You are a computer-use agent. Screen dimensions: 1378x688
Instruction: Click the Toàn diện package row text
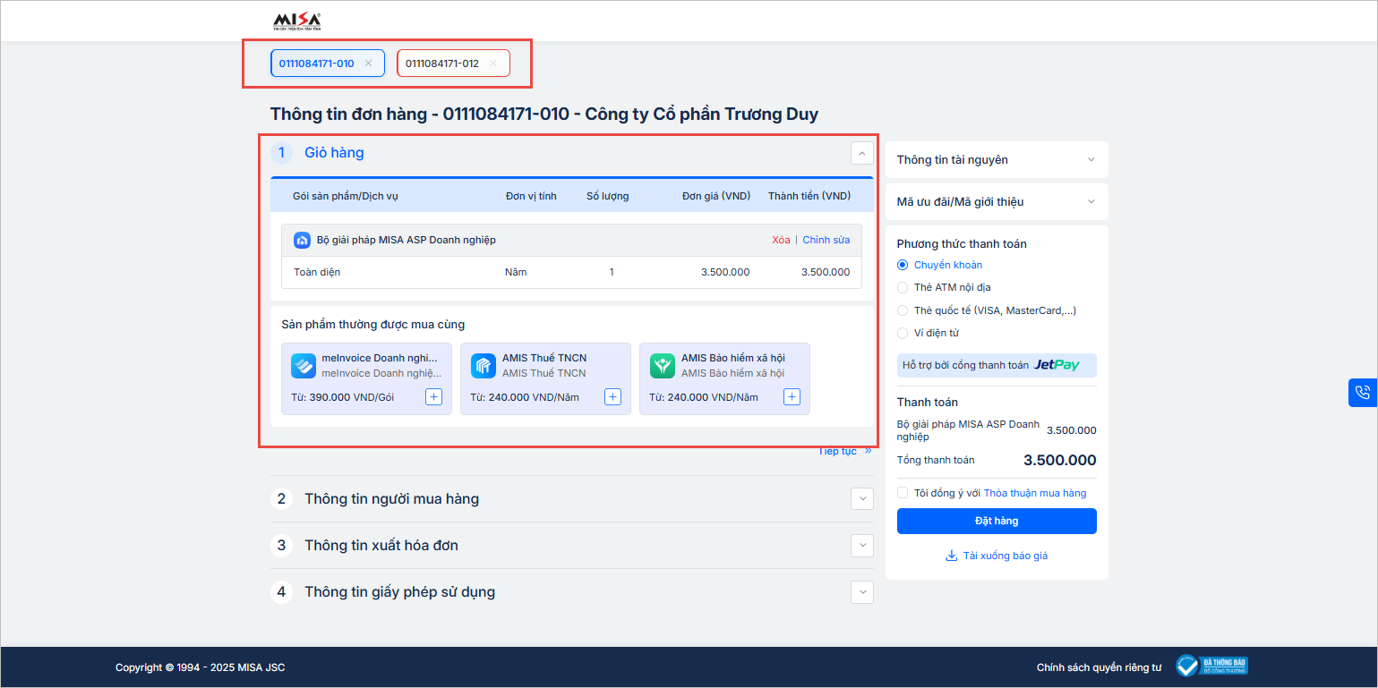point(317,272)
